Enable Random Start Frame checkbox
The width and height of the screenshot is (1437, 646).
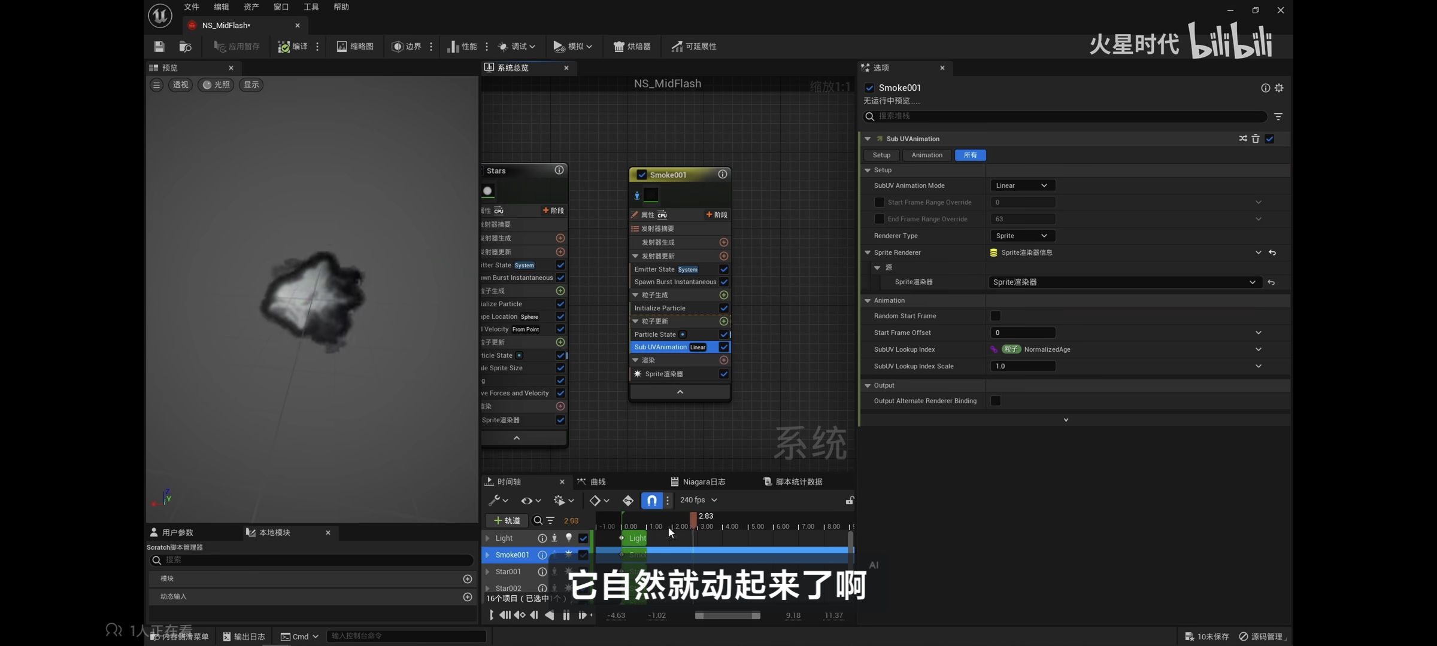pos(996,316)
